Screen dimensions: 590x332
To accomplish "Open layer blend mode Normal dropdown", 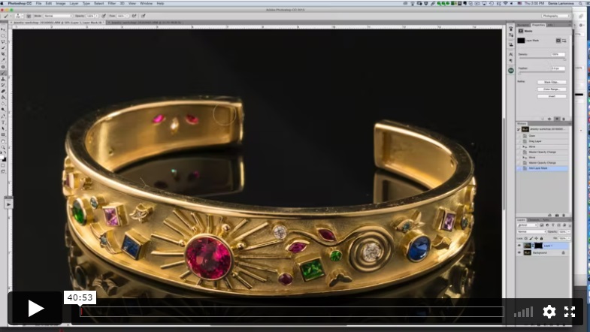I will click(x=532, y=231).
